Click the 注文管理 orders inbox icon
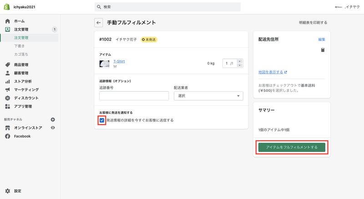 [8, 29]
